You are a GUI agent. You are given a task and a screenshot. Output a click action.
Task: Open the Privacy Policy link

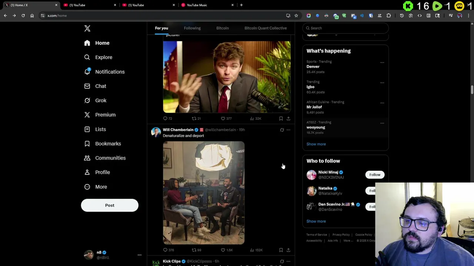pos(341,235)
